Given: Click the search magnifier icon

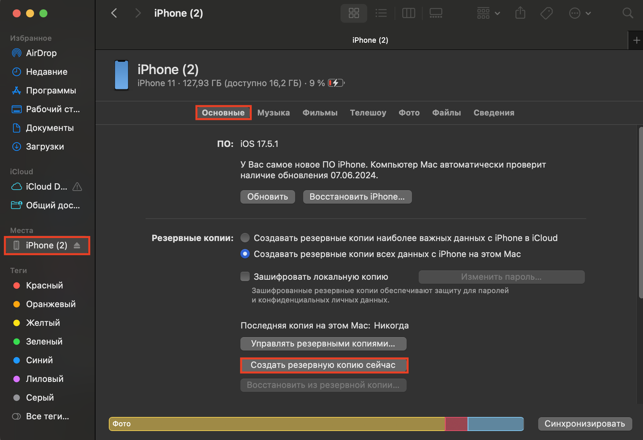Looking at the screenshot, I should pyautogui.click(x=628, y=13).
